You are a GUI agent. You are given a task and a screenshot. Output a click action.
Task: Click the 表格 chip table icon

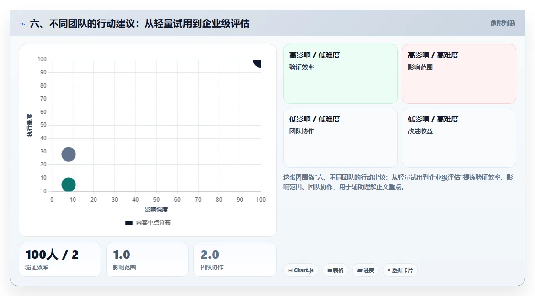pyautogui.click(x=330, y=270)
